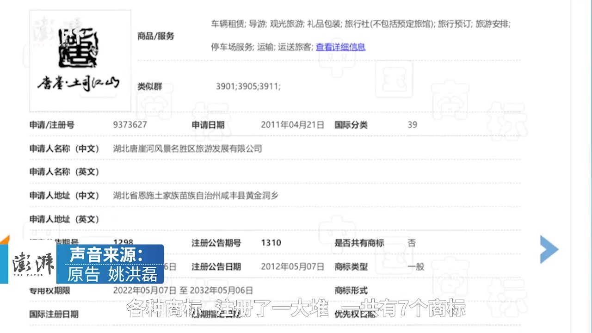
Task: Click the 注册公告日期 2012年05月07日 cell
Action: 292,266
